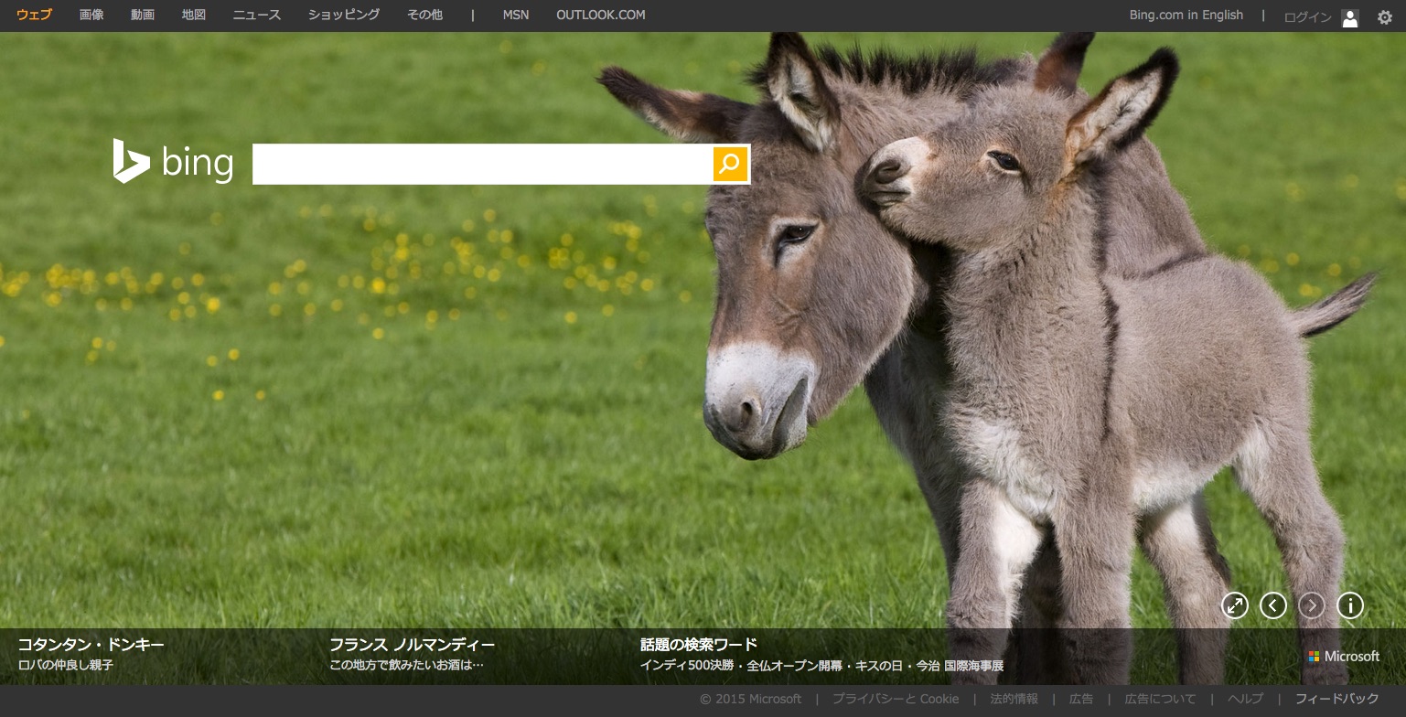Click the ログイン sign-in link

pos(1307,17)
